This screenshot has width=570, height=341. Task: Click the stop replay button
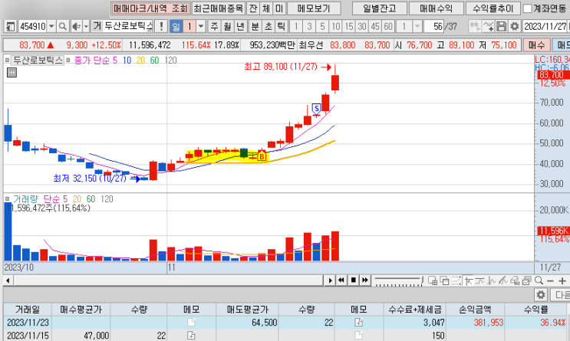point(354,280)
